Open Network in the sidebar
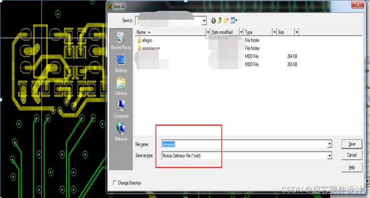The height and width of the screenshot is (198, 370). coord(121,131)
